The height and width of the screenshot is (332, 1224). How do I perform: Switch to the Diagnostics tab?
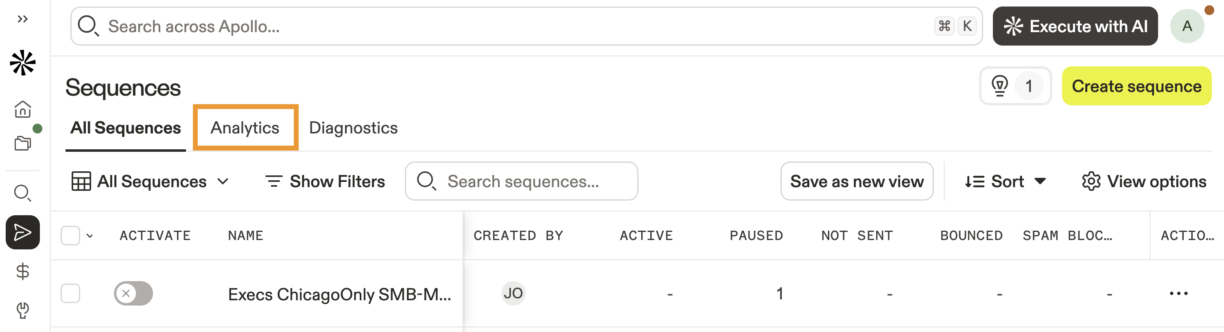pos(353,128)
